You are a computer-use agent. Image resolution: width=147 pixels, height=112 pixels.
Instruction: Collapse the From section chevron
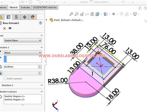click(42, 35)
